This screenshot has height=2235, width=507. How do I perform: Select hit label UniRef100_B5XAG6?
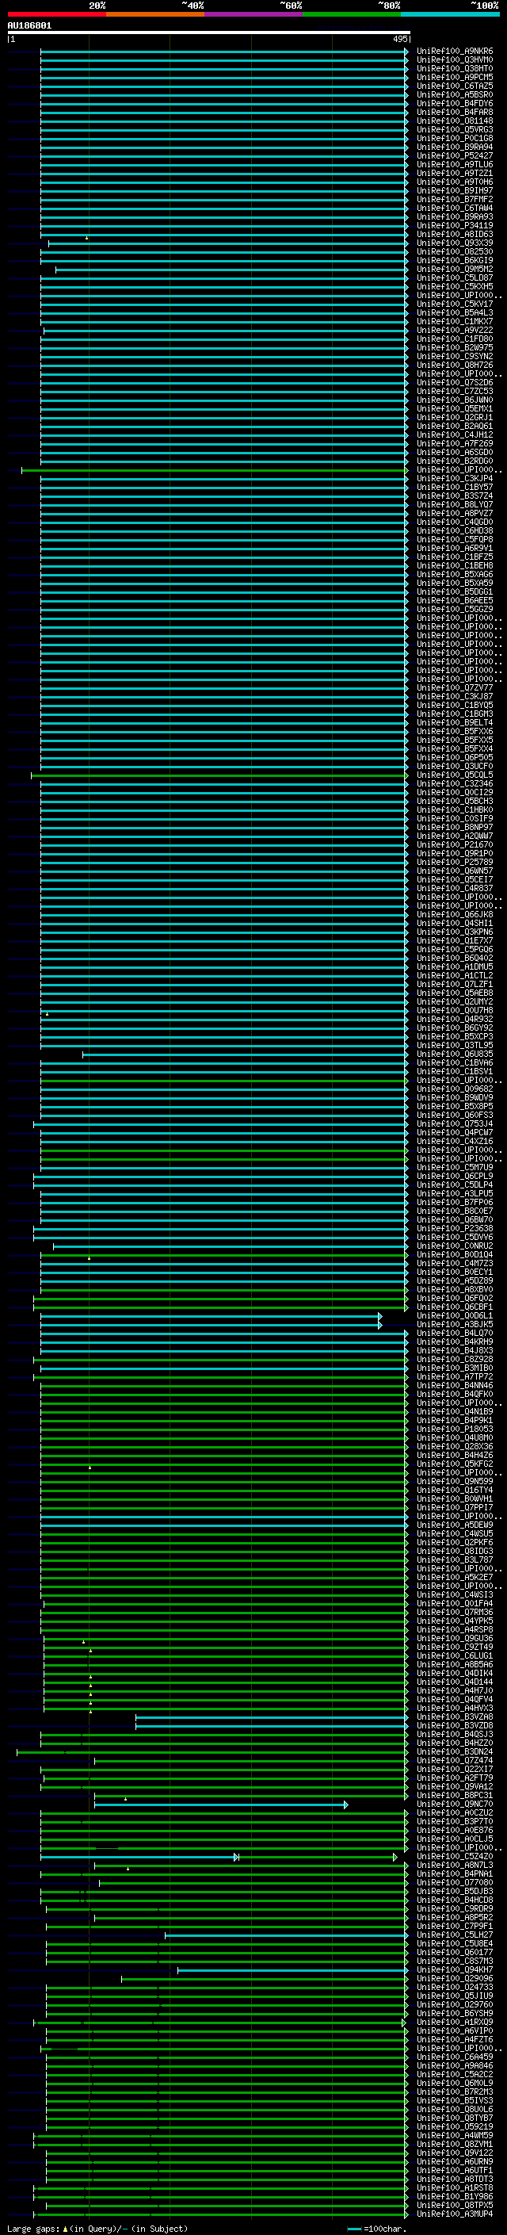coord(455,574)
